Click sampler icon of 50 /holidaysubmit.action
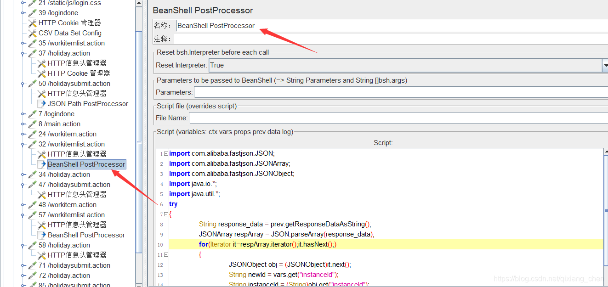 [x=32, y=84]
